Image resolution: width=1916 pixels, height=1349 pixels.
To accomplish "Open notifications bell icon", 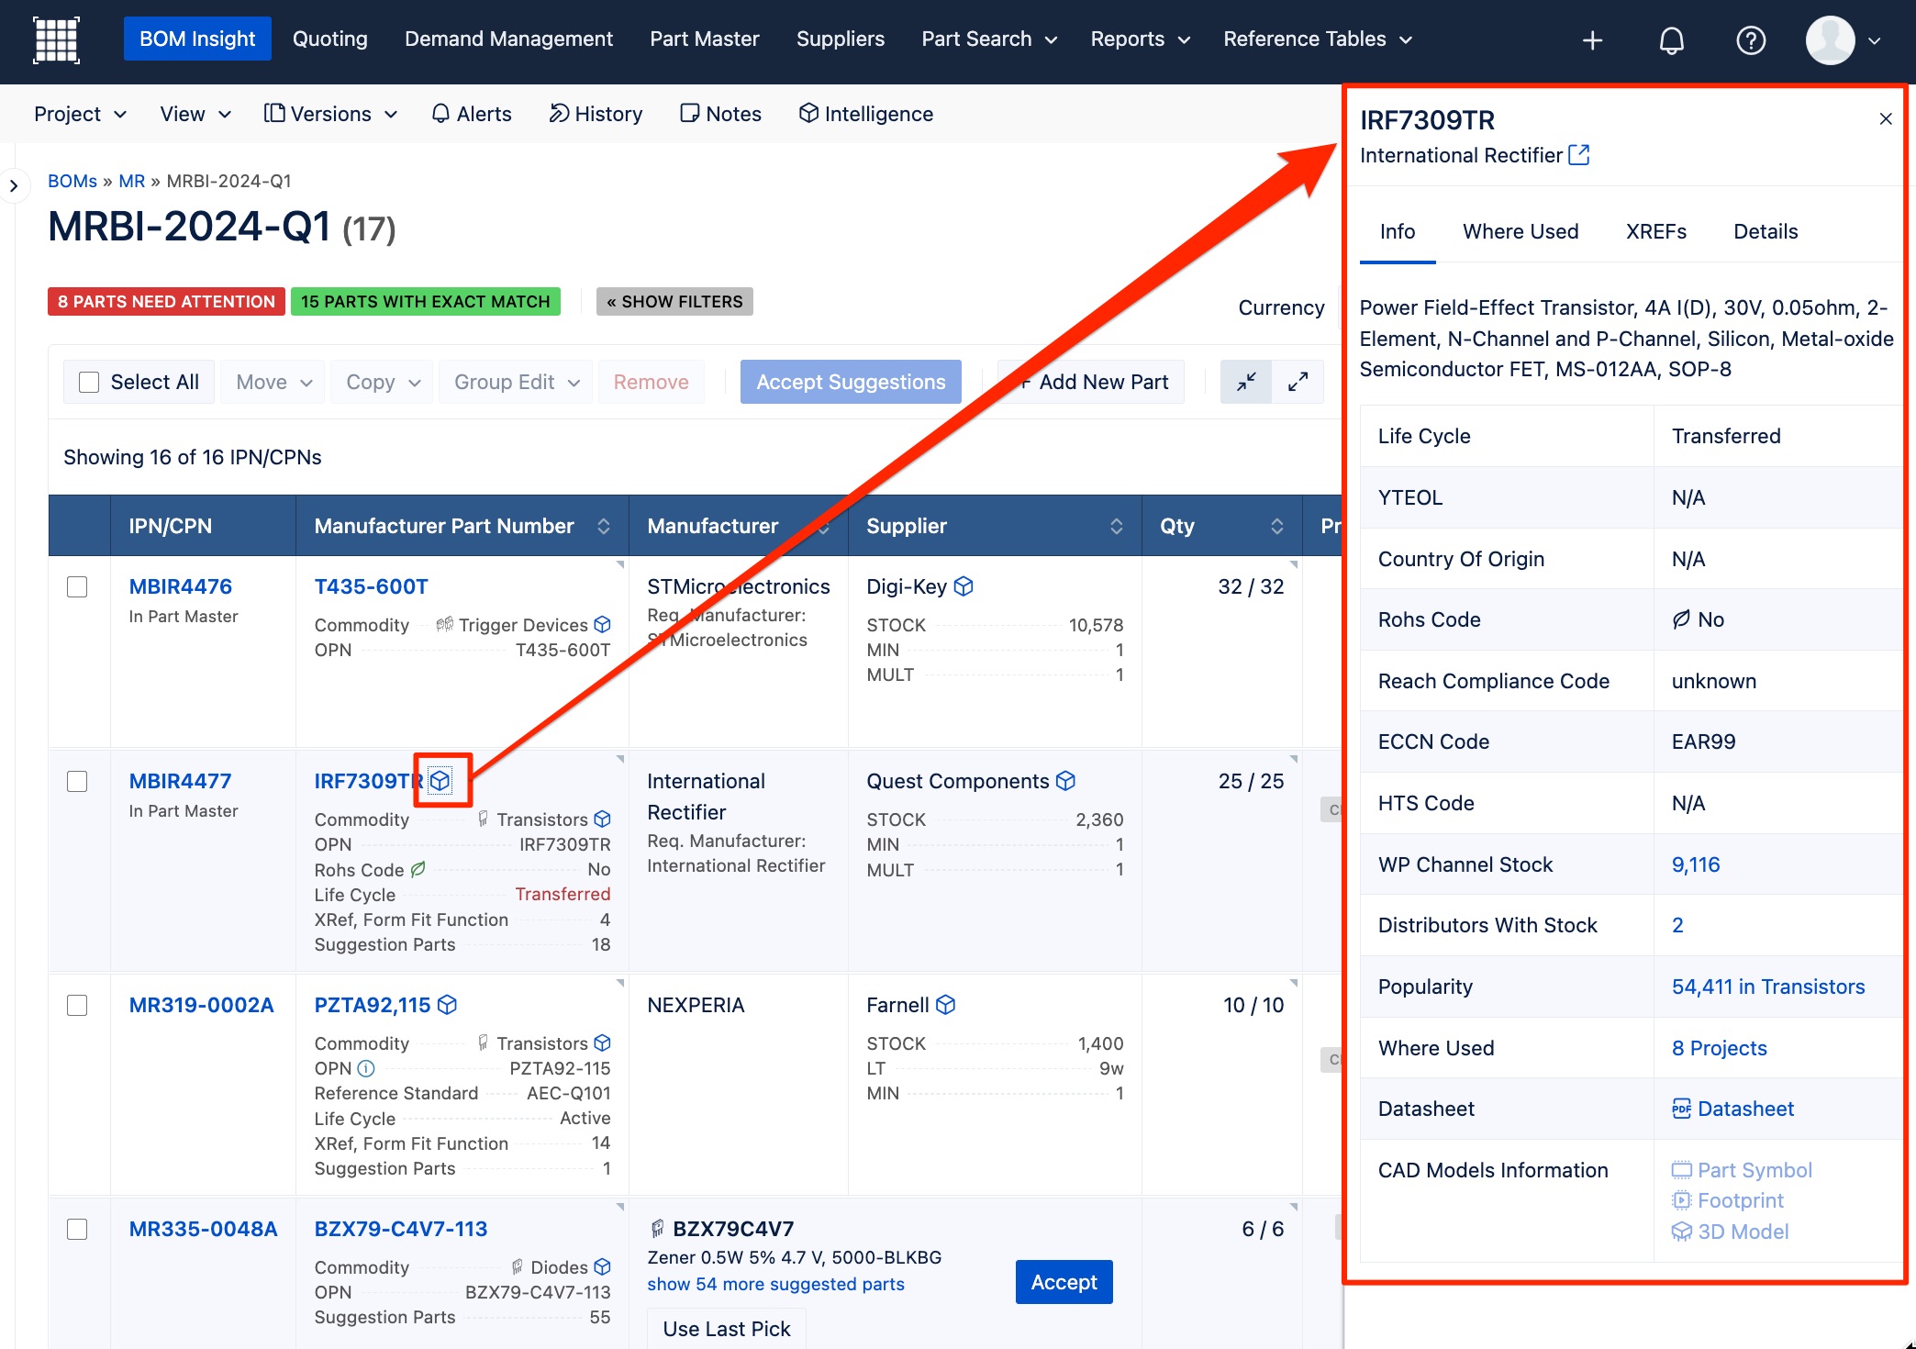I will [x=1671, y=40].
